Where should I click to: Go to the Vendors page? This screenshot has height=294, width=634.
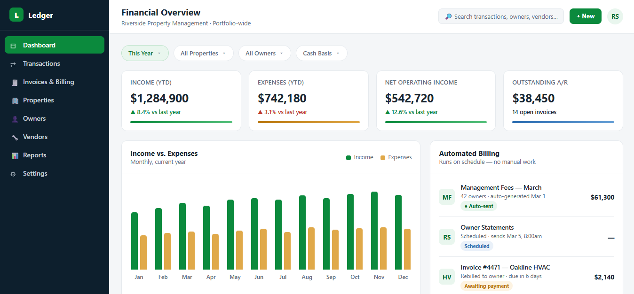point(55,137)
